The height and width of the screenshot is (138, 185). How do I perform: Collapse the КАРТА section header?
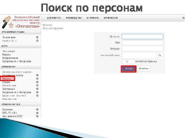(20, 46)
